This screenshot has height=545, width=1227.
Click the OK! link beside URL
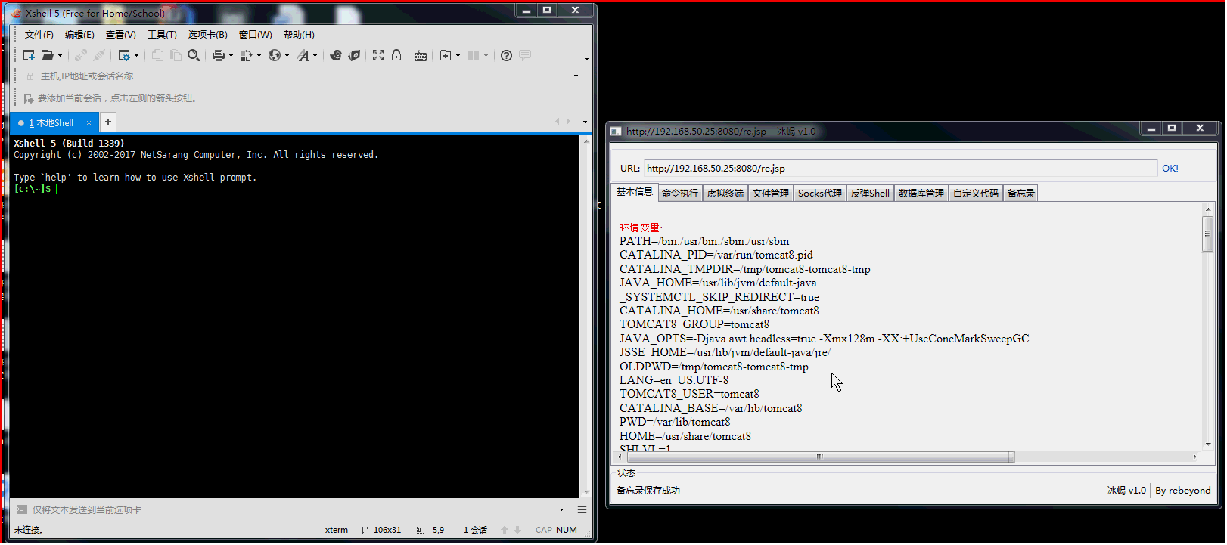click(x=1170, y=169)
